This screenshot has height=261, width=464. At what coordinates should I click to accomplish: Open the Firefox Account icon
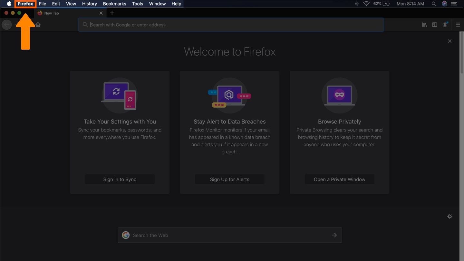[x=445, y=24]
